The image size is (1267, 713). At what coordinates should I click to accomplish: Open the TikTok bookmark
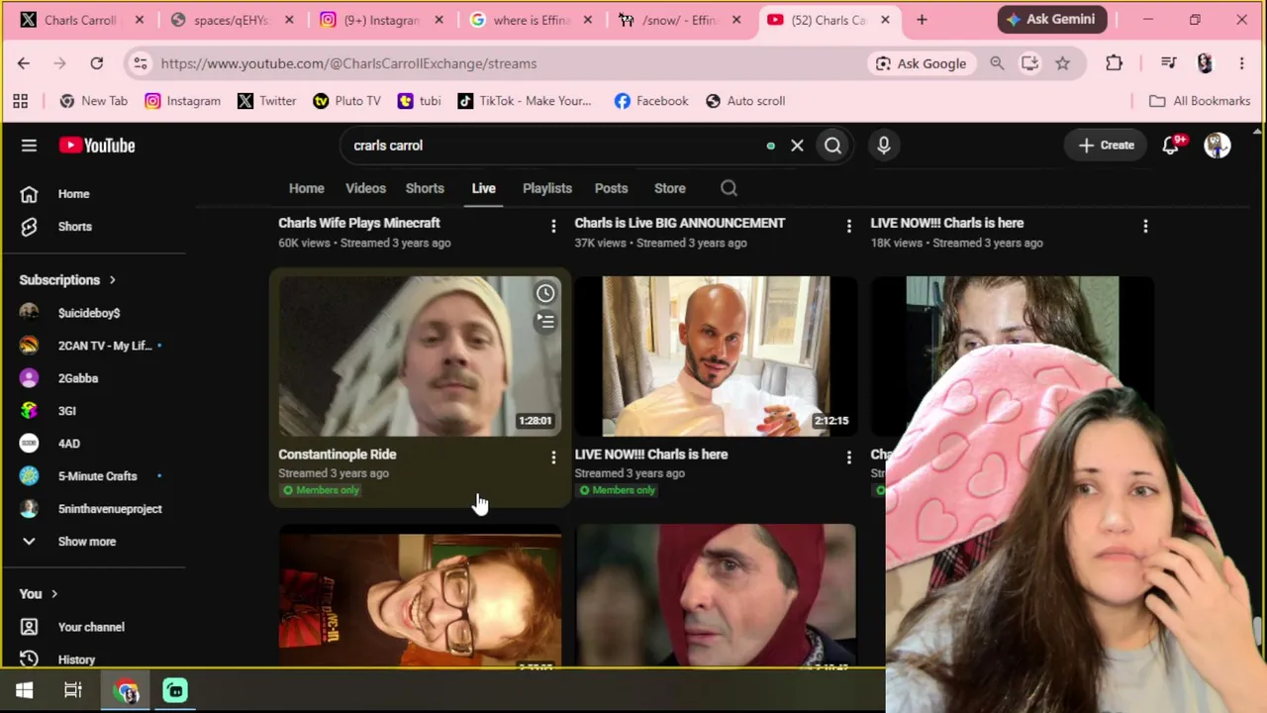(525, 101)
